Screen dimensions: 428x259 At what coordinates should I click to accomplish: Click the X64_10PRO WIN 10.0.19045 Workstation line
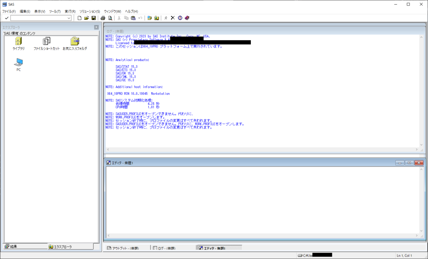click(x=138, y=94)
